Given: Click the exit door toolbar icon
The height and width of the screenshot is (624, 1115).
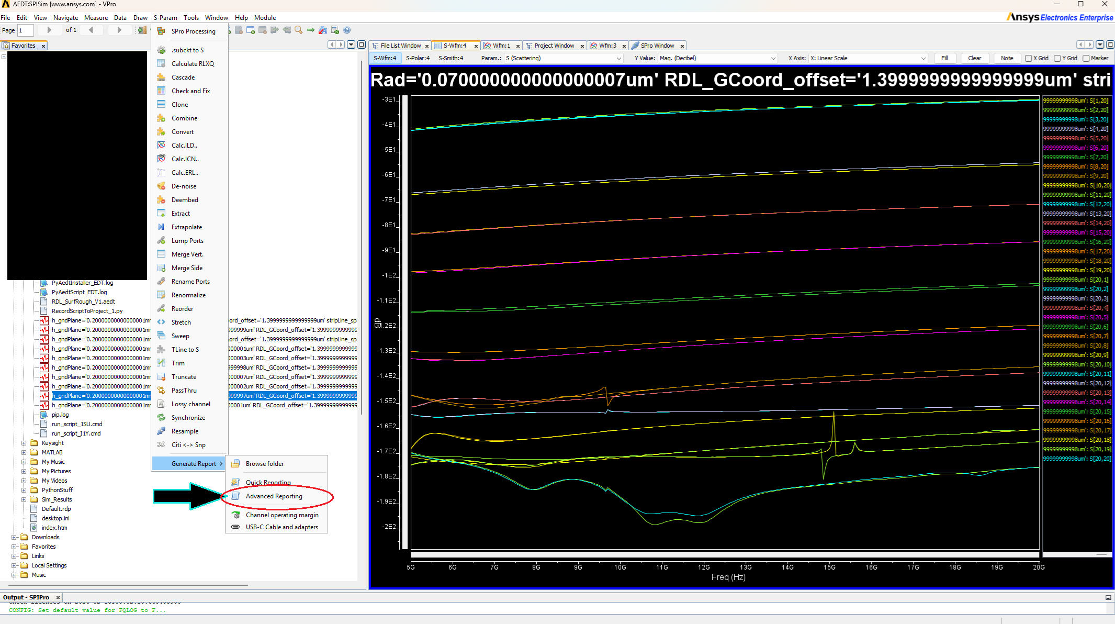Looking at the screenshot, I should [x=142, y=30].
